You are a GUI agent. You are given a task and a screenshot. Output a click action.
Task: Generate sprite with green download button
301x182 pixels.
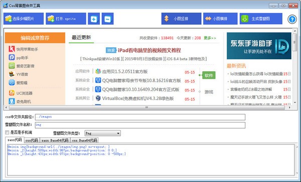pyautogui.click(x=261, y=19)
